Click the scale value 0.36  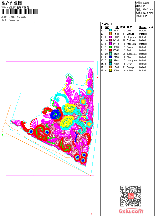pos(145,16)
